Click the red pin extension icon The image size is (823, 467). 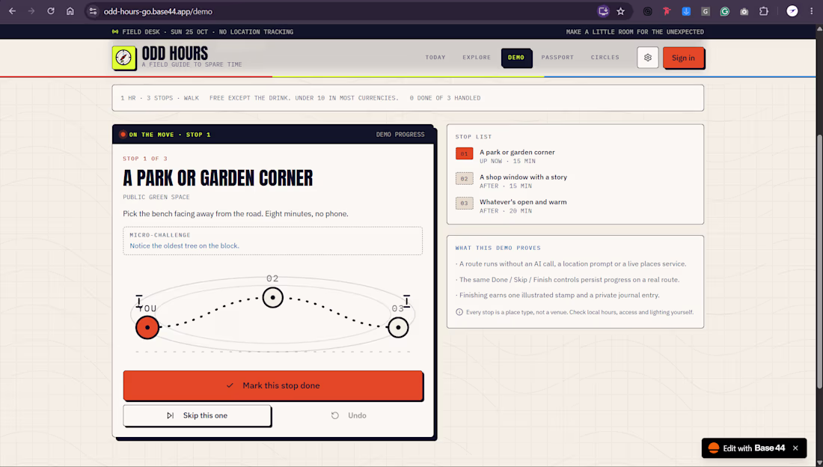click(x=667, y=11)
